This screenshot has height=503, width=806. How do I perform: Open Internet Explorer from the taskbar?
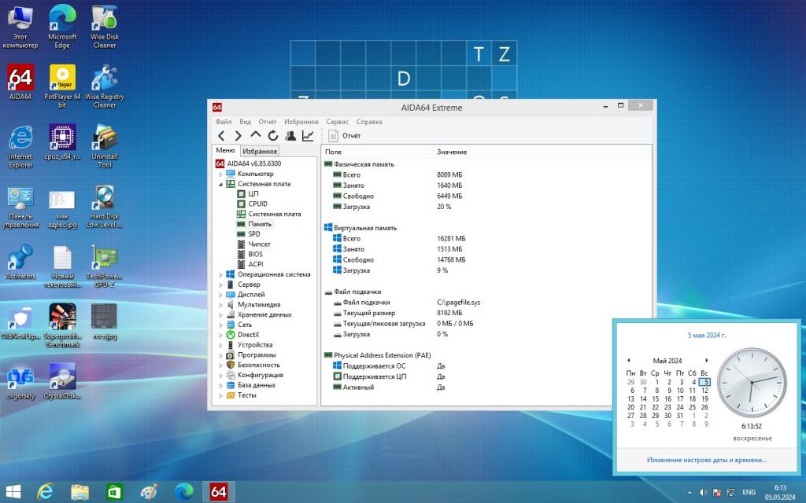tap(45, 492)
